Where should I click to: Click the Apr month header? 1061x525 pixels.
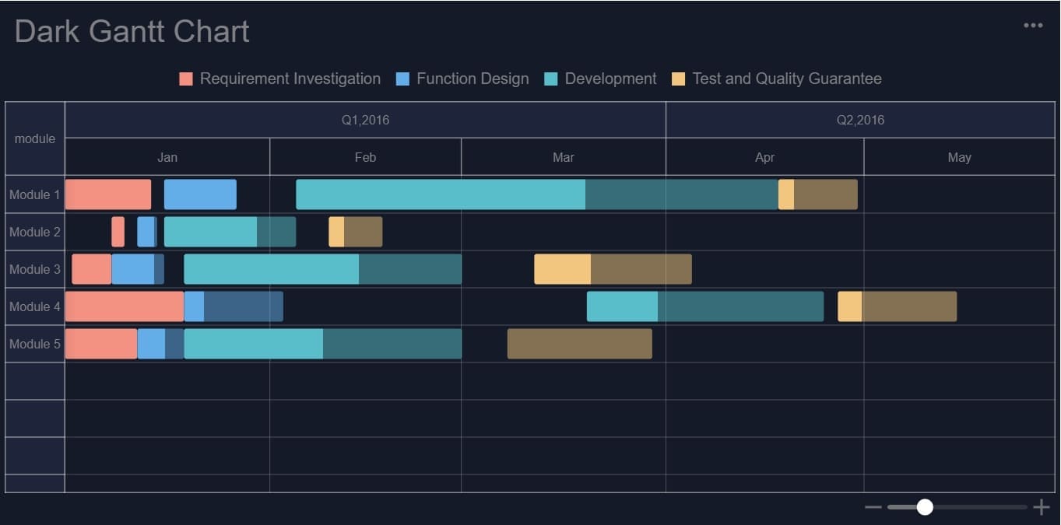pyautogui.click(x=764, y=157)
